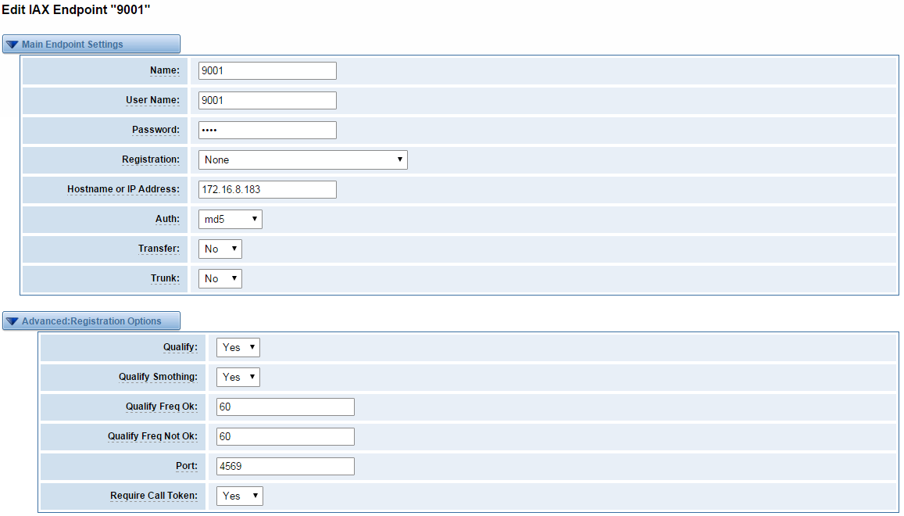Click the "Password:" label
The image size is (904, 516).
click(x=155, y=130)
